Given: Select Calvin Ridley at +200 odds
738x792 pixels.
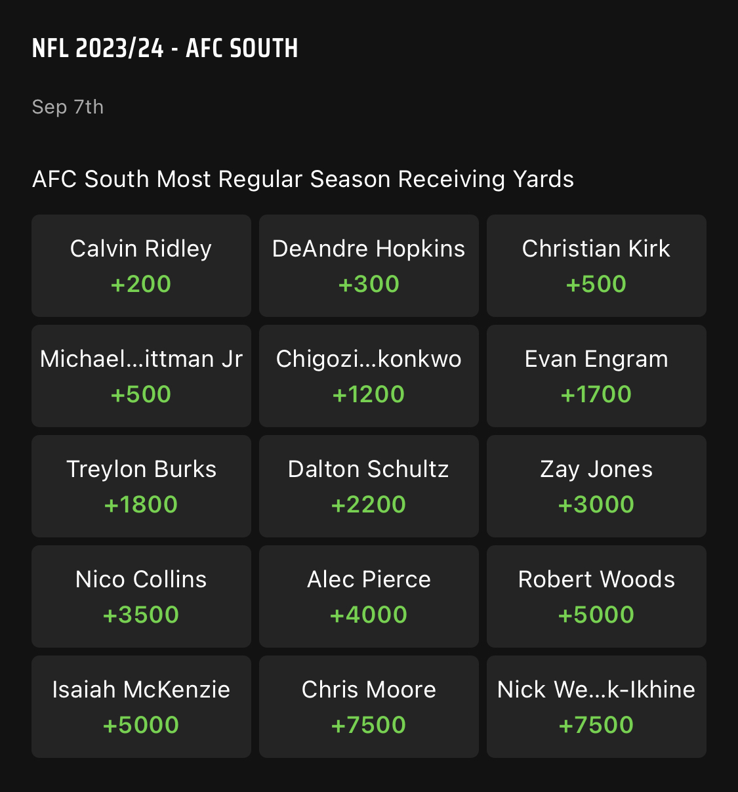Looking at the screenshot, I should [x=141, y=265].
